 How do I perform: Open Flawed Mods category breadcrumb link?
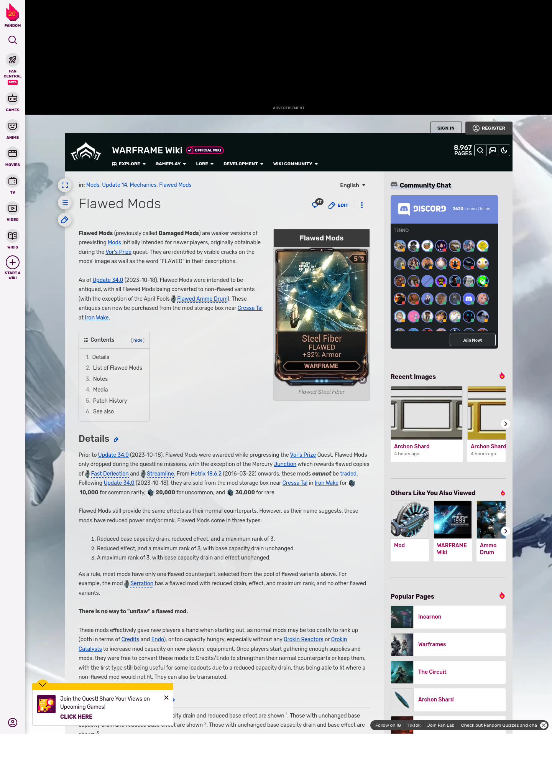[175, 185]
